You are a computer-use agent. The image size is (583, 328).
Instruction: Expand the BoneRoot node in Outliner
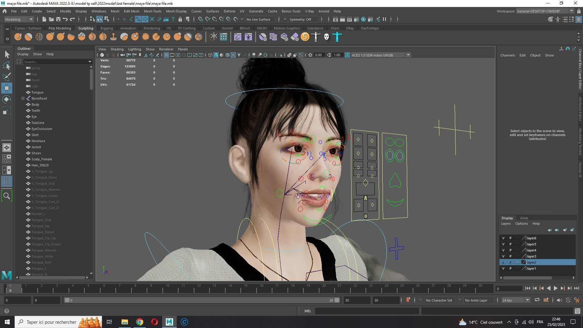coord(23,98)
